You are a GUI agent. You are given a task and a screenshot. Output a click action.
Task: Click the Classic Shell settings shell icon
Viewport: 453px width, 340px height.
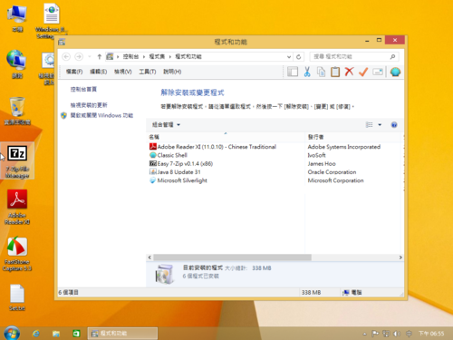(x=395, y=72)
